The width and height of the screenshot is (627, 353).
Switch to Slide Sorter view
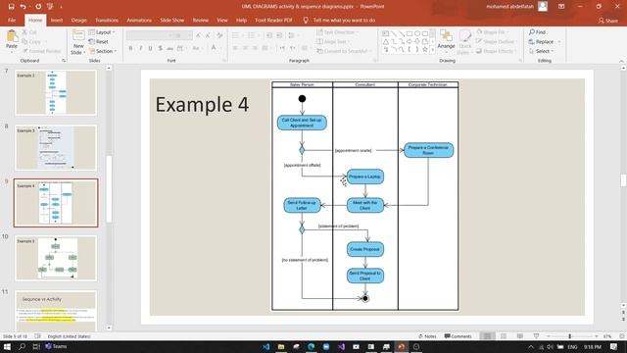(504, 336)
